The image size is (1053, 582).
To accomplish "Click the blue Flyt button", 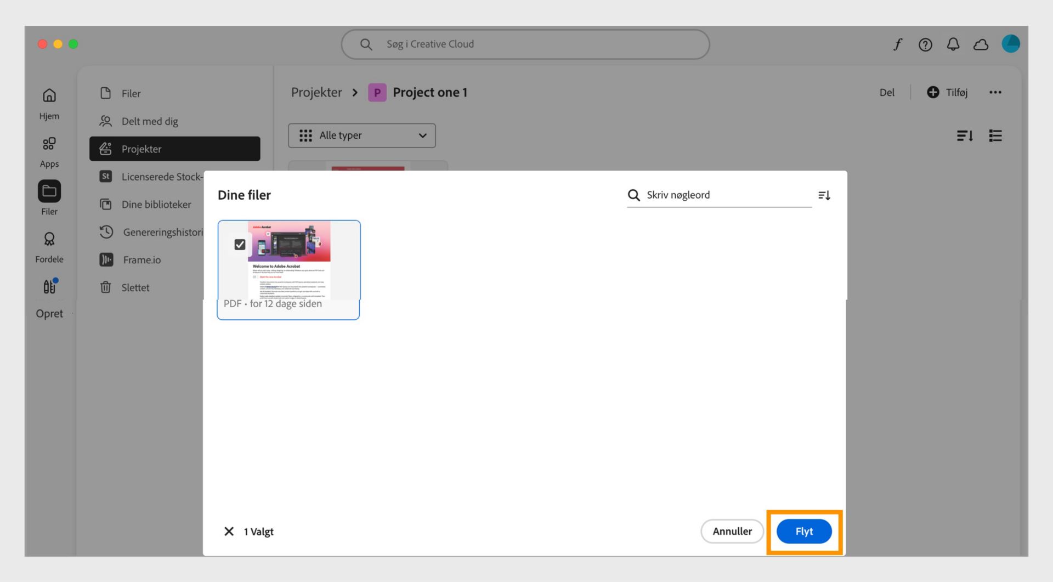I will tap(804, 532).
